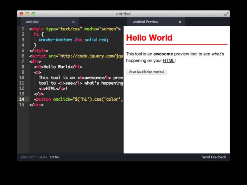
Task: Place cursor on the button onclick line
Action: point(79,99)
